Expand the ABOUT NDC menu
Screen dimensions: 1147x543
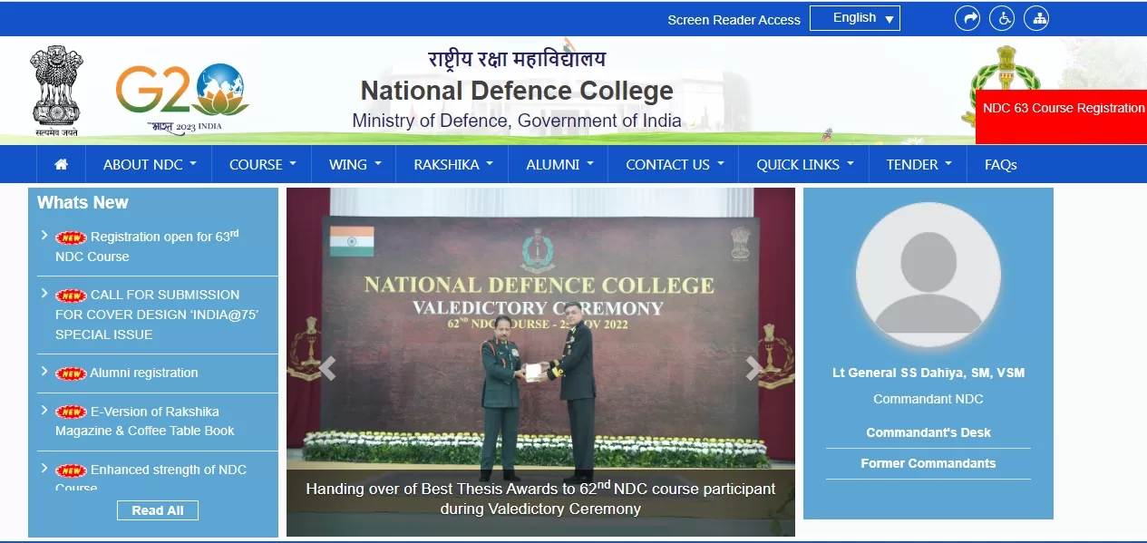[x=149, y=165]
